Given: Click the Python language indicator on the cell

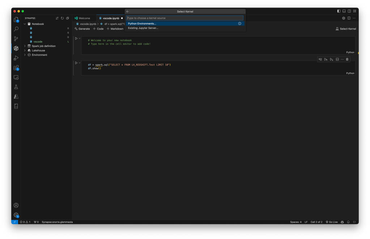Looking at the screenshot, I should [350, 73].
